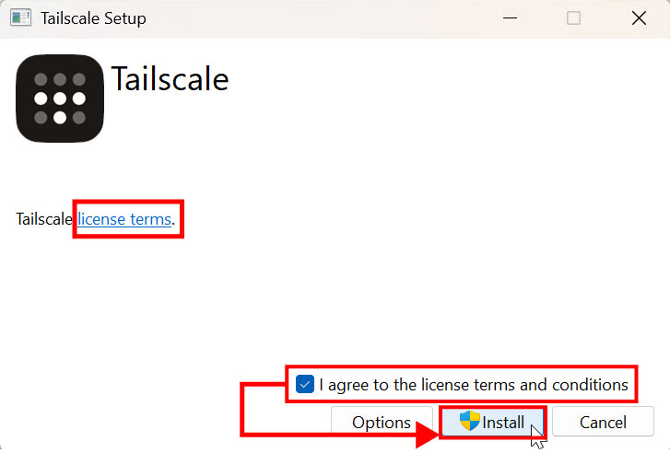Image resolution: width=670 pixels, height=453 pixels.
Task: Click the large Tailscale heading text
Action: [170, 79]
